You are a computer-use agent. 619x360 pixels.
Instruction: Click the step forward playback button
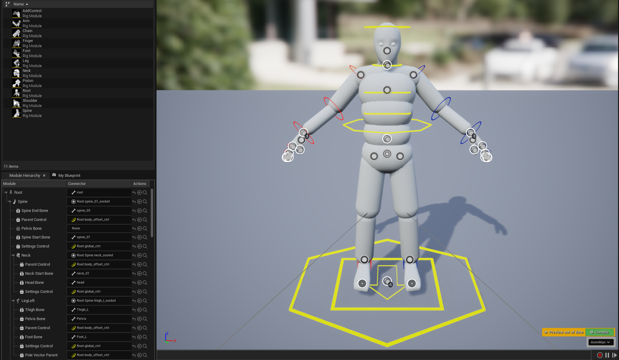pos(614,355)
